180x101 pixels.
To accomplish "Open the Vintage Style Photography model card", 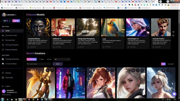I will click(x=88, y=34).
